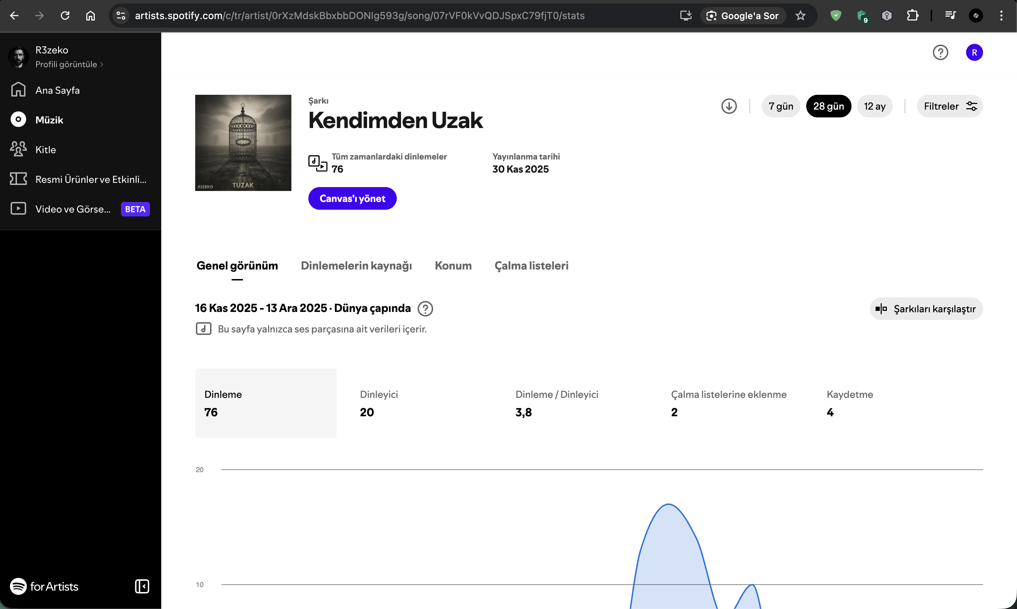Select the Dinleyici metric
Screen dimensions: 1017x609
421,402
